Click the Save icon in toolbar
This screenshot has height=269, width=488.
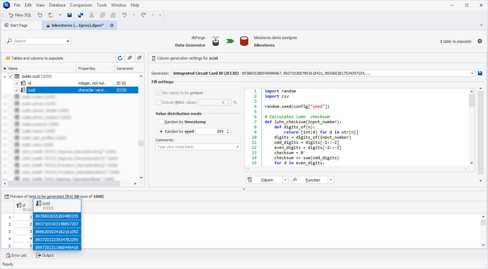pyautogui.click(x=70, y=15)
